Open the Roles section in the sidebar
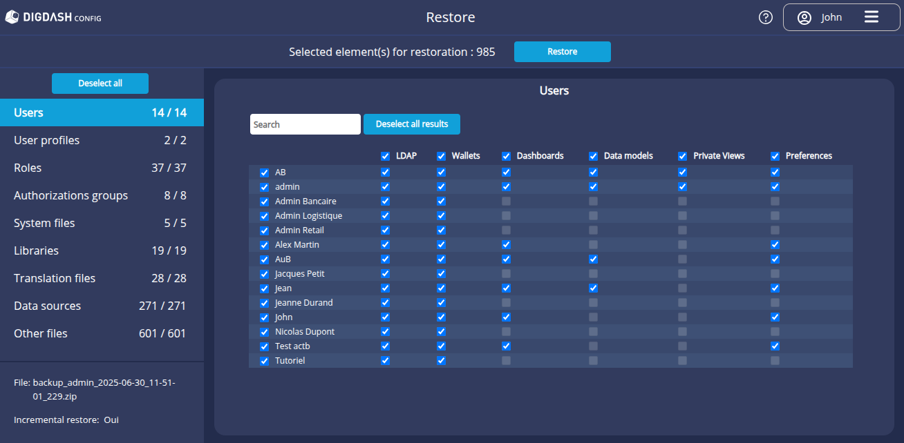Image resolution: width=904 pixels, height=443 pixels. point(102,168)
